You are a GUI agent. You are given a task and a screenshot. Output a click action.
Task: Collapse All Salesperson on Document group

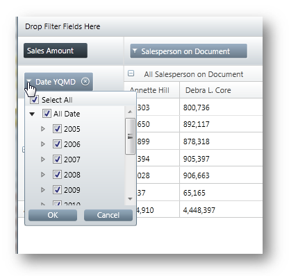[131, 74]
